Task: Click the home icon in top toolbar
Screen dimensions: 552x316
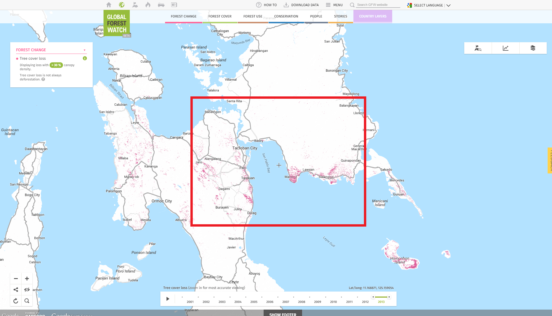Action: [108, 5]
